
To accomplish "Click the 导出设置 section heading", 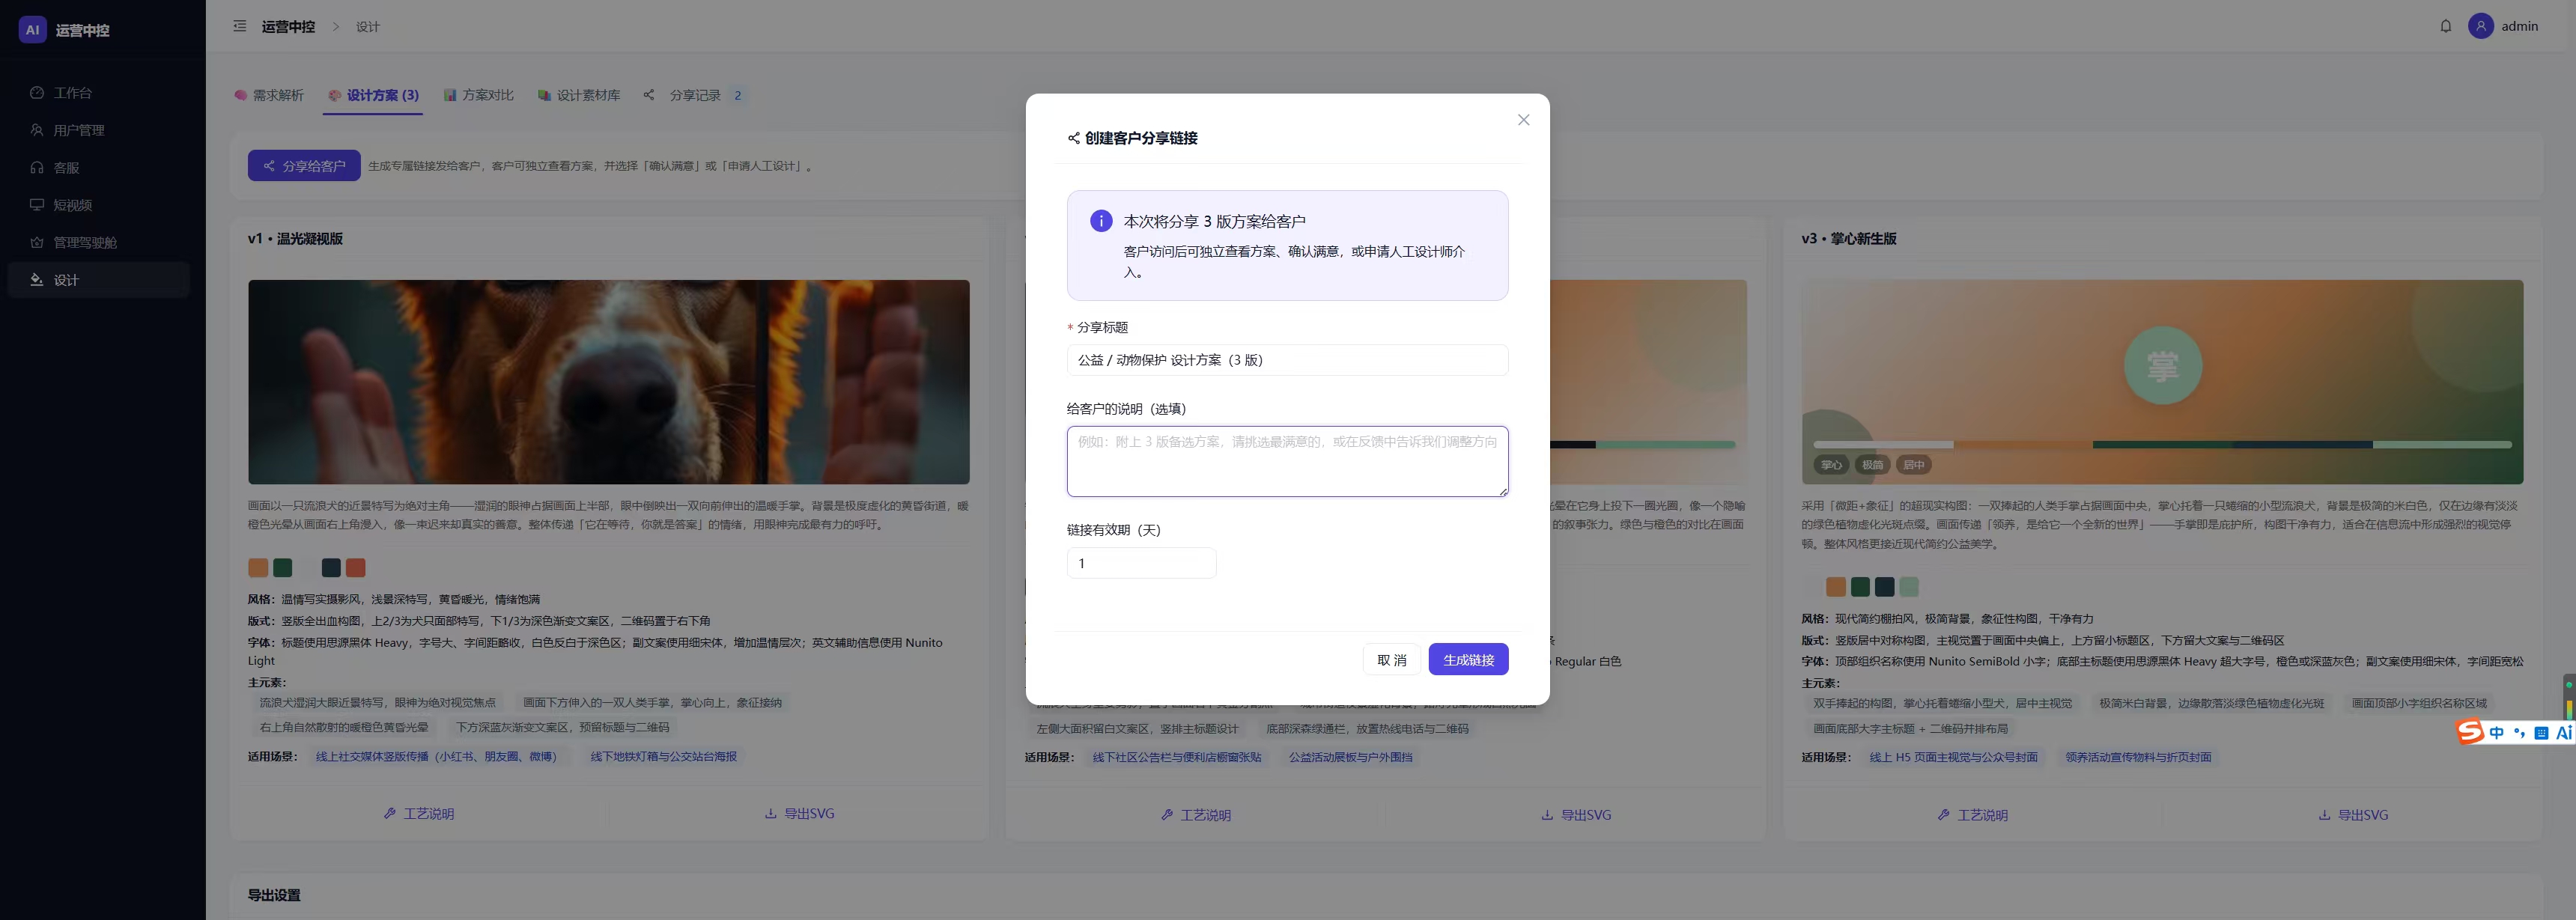I will [x=274, y=896].
